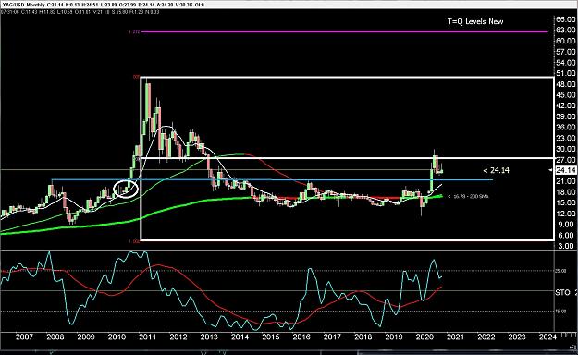Image resolution: width=578 pixels, height=355 pixels.
Task: Select the magenta horizontal extension line
Action: [x=345, y=31]
